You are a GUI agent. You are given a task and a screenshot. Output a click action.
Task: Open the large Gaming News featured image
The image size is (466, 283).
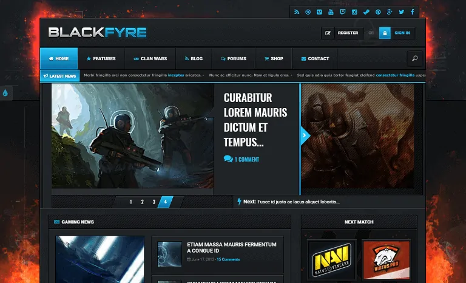tap(100, 259)
